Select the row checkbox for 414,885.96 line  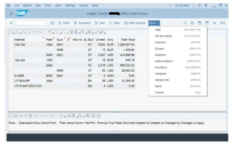[11, 55]
